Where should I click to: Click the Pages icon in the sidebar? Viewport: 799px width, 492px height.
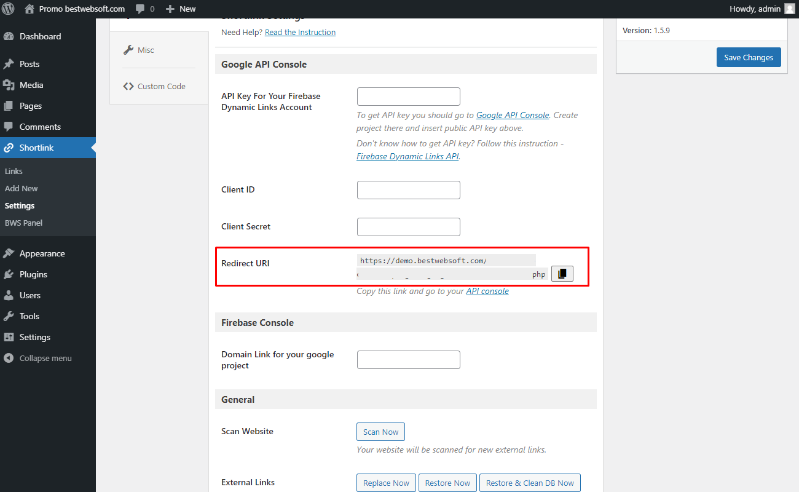(9, 106)
